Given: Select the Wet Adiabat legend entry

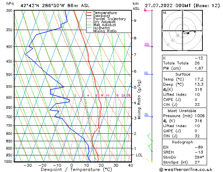Looking at the screenshot, I should [101, 25].
